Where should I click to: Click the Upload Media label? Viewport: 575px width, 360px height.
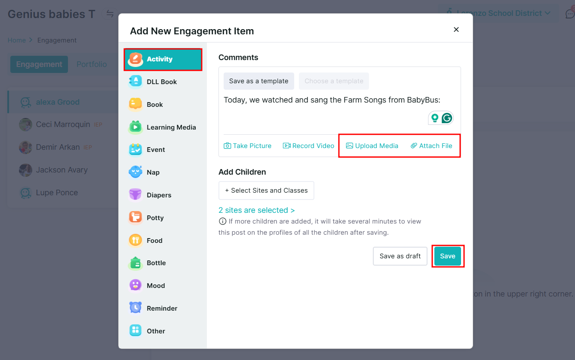[x=377, y=146]
